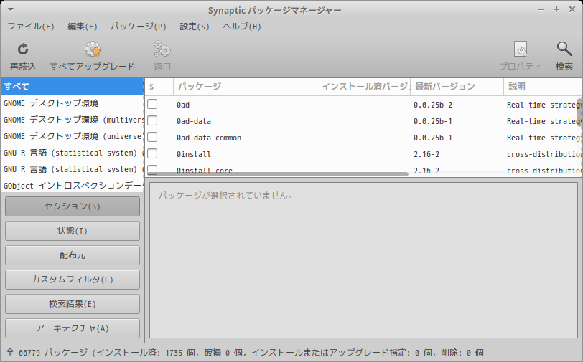Click the Reload (再読込) icon
This screenshot has width=583, height=362.
tap(23, 49)
